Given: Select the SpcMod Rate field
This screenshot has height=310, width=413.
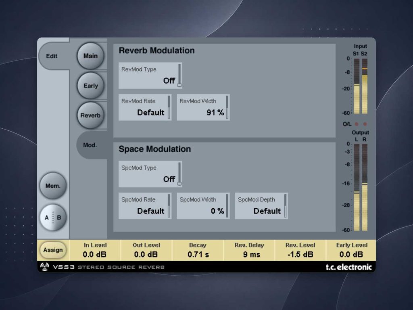Looking at the screenshot, I should pyautogui.click(x=145, y=206).
